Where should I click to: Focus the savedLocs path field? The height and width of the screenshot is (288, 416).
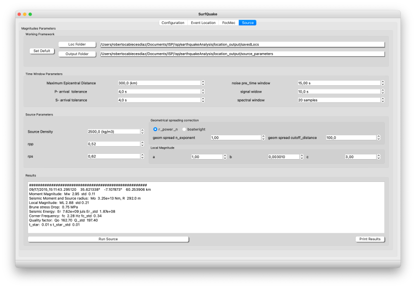coord(242,45)
